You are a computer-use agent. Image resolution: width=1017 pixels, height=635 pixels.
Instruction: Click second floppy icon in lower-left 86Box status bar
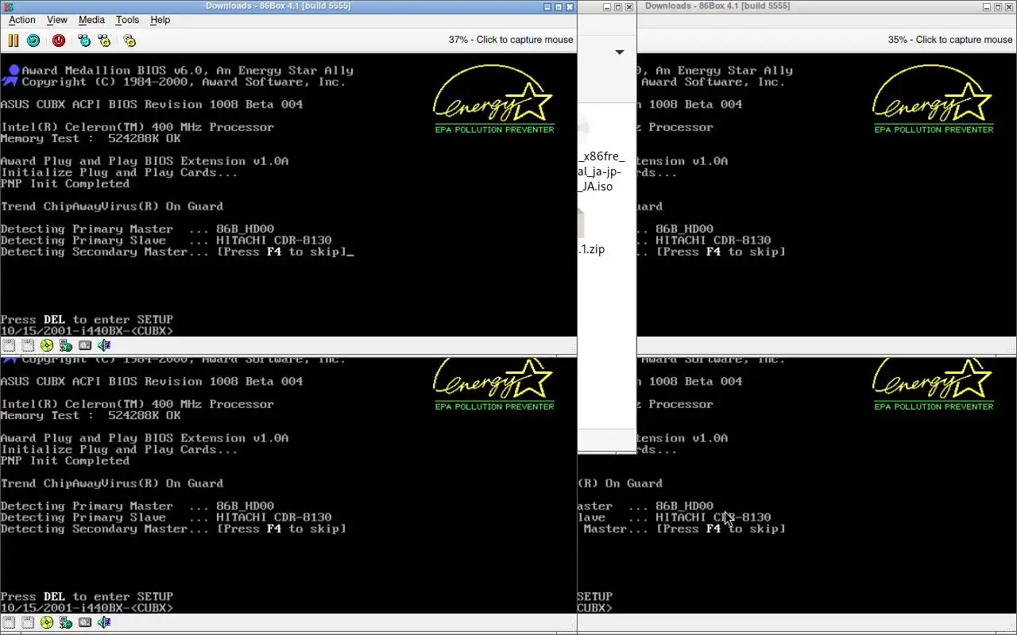click(28, 622)
